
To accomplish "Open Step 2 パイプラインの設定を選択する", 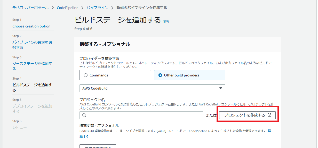I will click(x=32, y=45).
